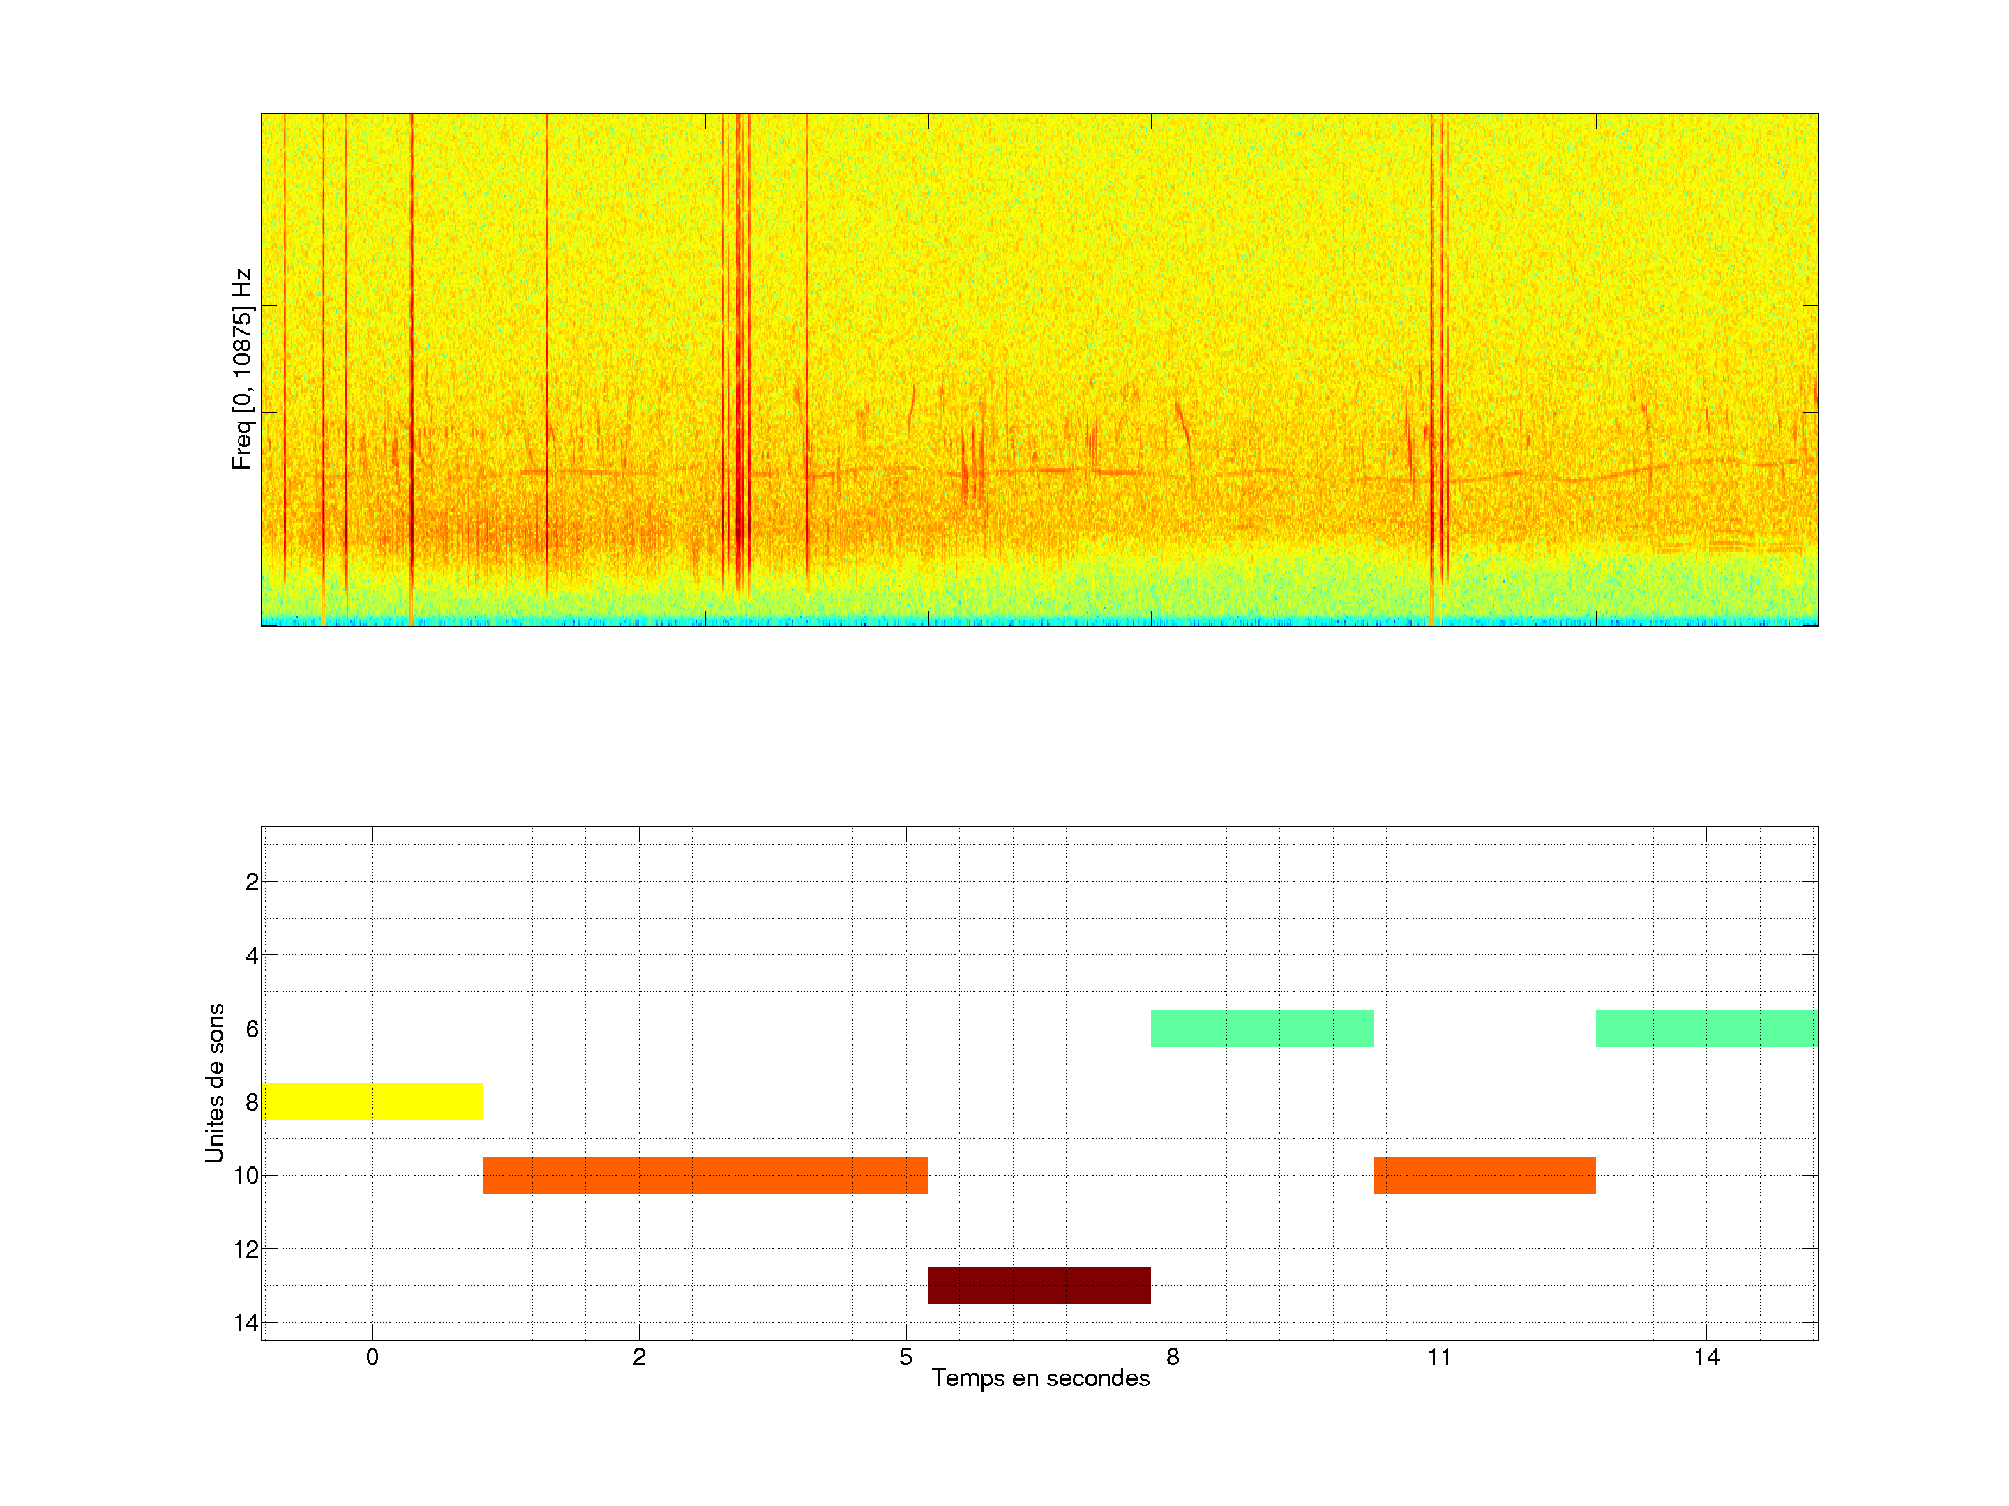This screenshot has width=2009, height=1506.
Task: Click the long orange bar at unit 10
Action: tap(705, 1175)
